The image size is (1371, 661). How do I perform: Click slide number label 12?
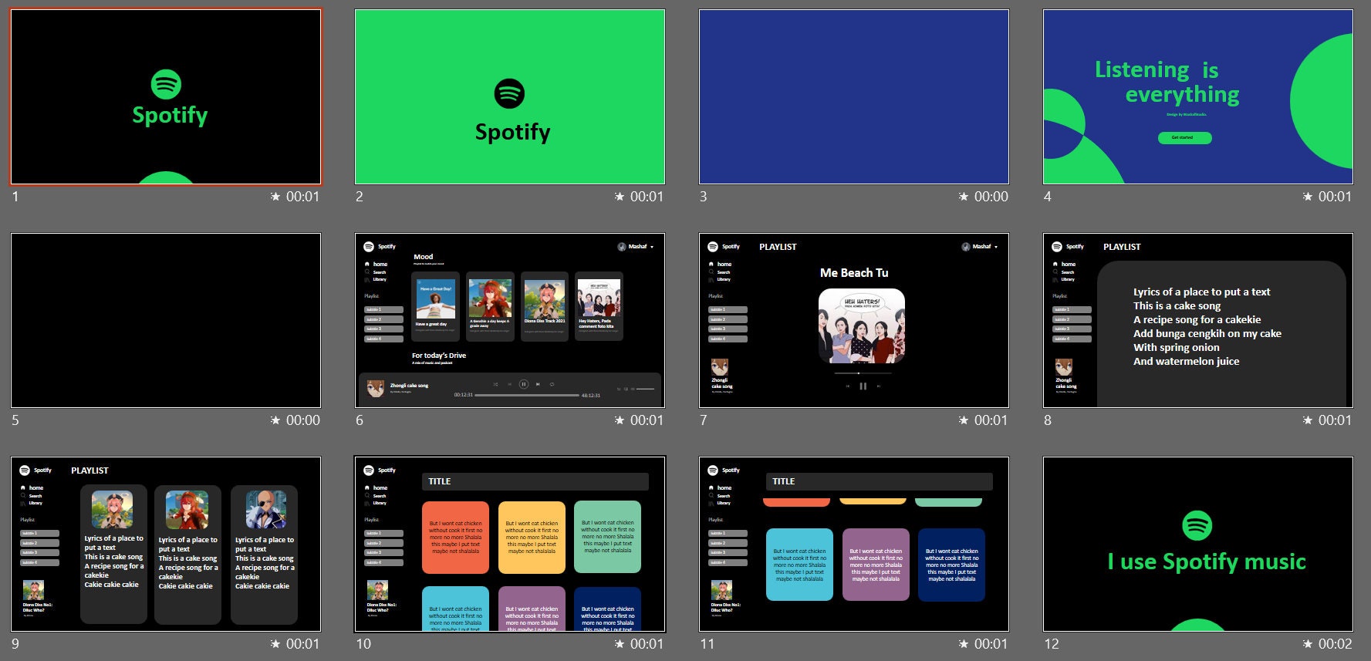pos(1052,644)
